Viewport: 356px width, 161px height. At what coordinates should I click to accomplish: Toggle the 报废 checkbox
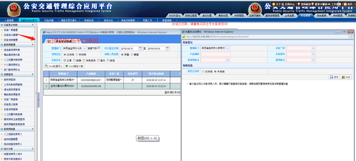point(108,60)
